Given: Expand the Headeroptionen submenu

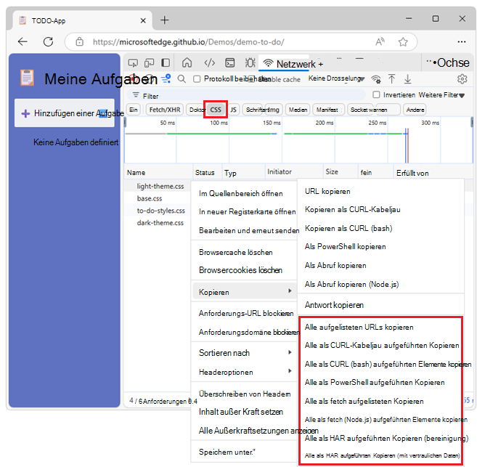Looking at the screenshot, I should [245, 372].
